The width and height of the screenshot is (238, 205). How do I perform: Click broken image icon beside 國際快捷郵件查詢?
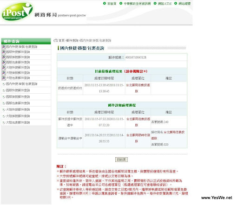click(x=4, y=52)
